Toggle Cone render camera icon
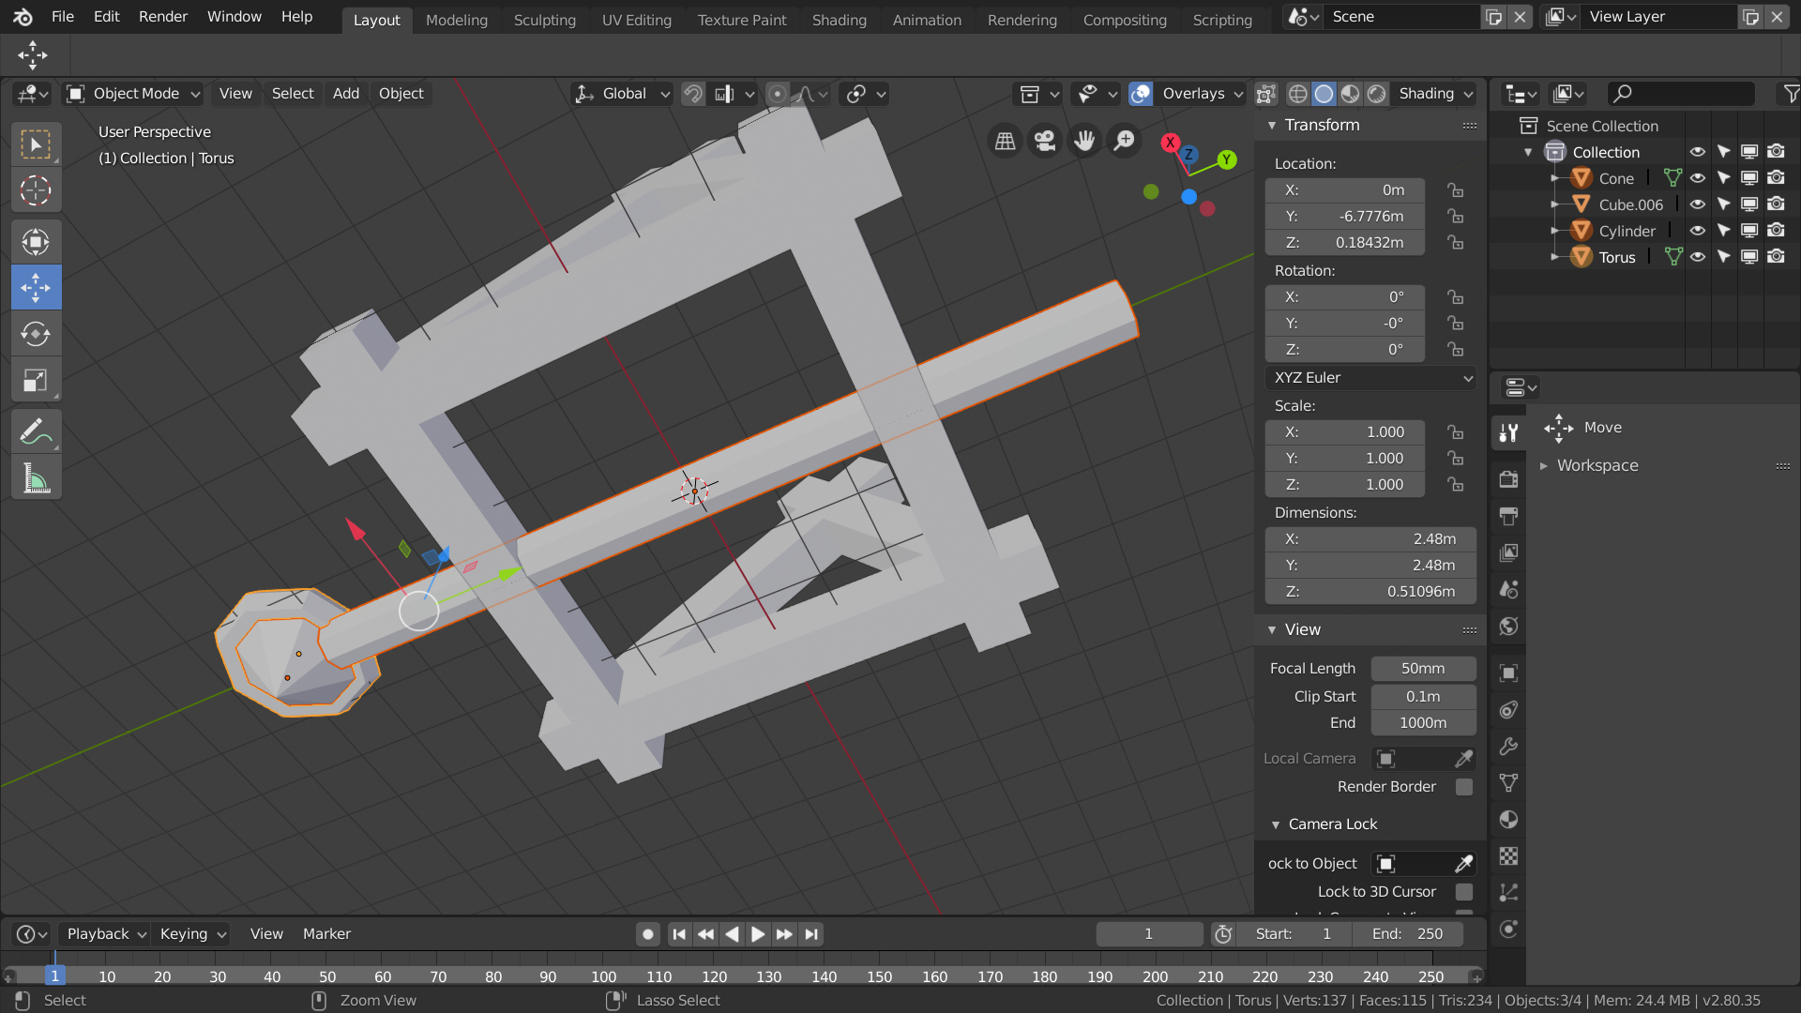The image size is (1801, 1013). [x=1776, y=178]
